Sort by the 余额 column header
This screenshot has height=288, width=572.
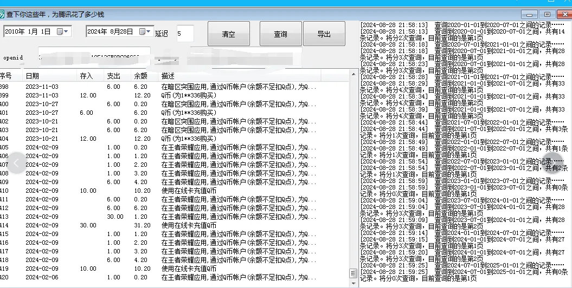tap(144, 76)
